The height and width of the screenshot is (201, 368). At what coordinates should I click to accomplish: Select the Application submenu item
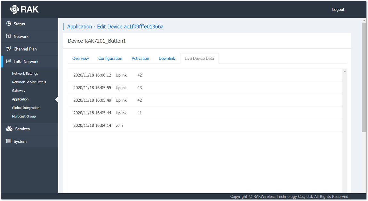click(20, 99)
